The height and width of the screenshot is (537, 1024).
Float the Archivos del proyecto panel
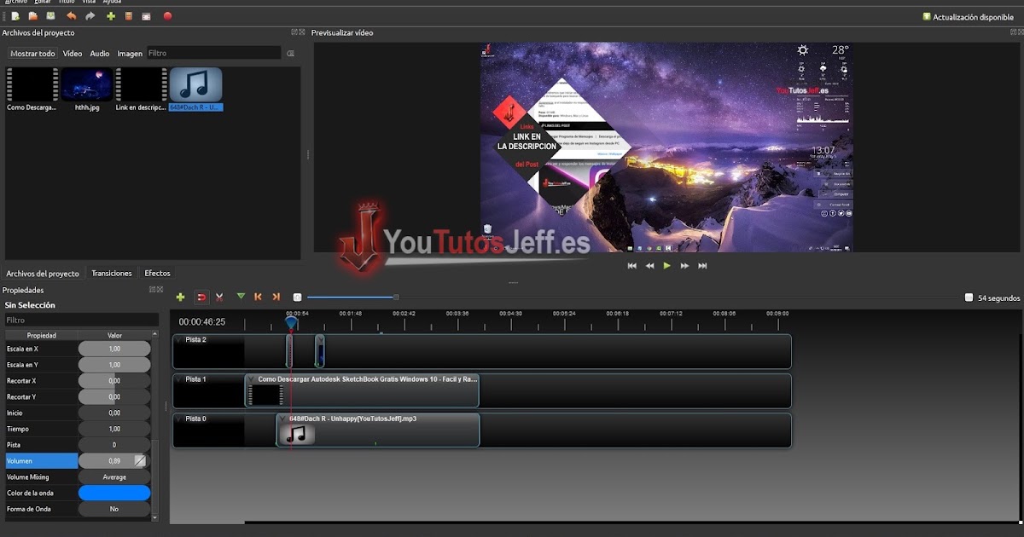[x=294, y=32]
